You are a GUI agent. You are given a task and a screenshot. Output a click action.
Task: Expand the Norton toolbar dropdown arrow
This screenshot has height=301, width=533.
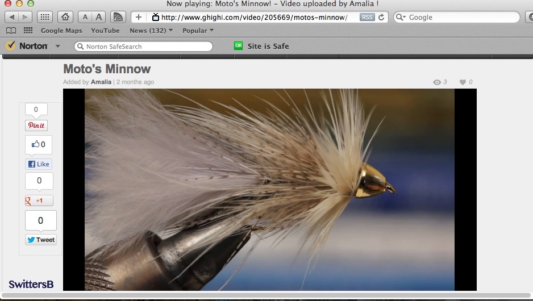coord(58,47)
